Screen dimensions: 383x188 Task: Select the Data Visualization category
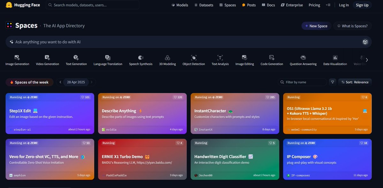pos(335,60)
